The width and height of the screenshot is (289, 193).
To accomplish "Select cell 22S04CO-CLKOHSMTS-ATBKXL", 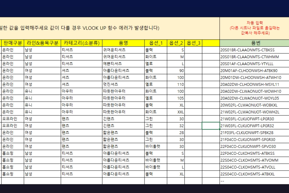I will tap(254, 174).
